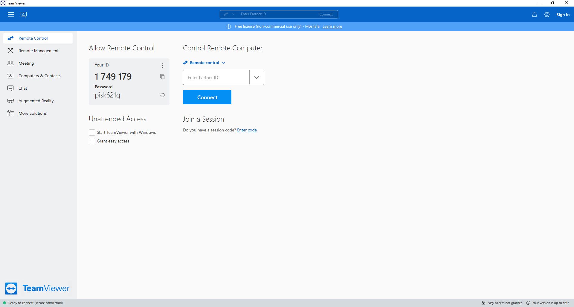
Task: Tick the Grant easy access checkbox
Action: [92, 141]
